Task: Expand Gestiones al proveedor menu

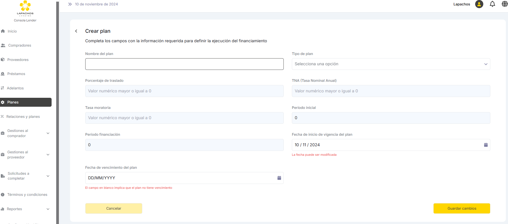Action: pyautogui.click(x=48, y=155)
